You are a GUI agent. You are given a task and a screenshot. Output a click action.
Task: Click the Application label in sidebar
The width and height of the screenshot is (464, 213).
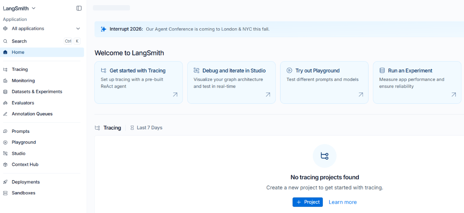tap(15, 19)
